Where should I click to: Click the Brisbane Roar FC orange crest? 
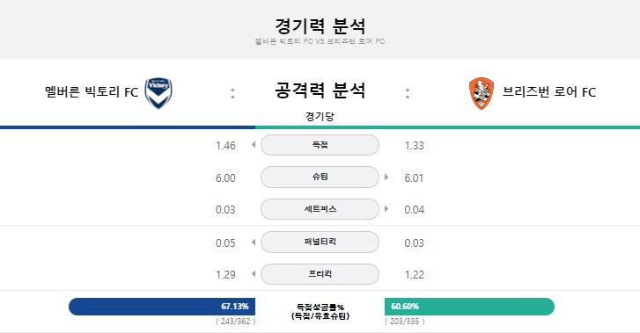[482, 93]
